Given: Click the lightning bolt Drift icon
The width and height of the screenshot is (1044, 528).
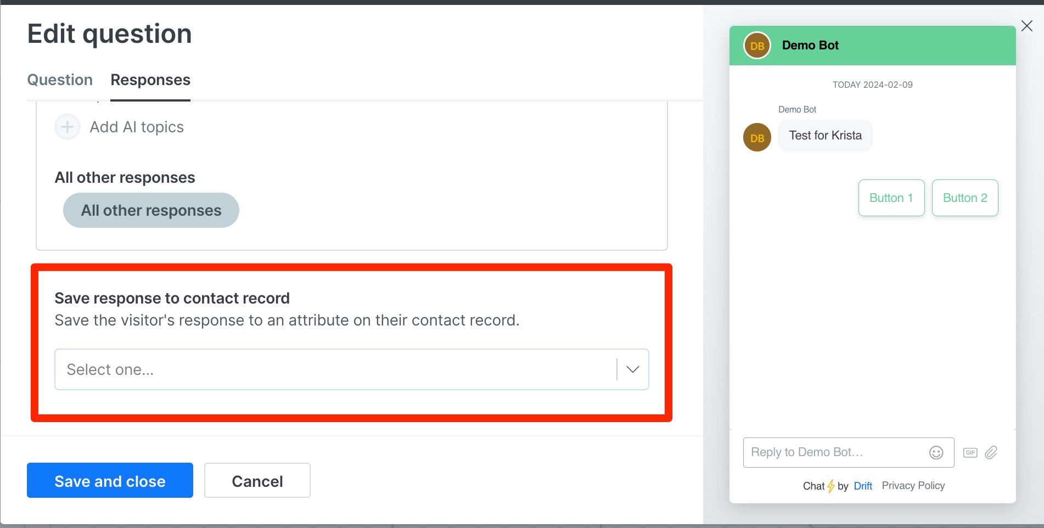Looking at the screenshot, I should (x=831, y=486).
